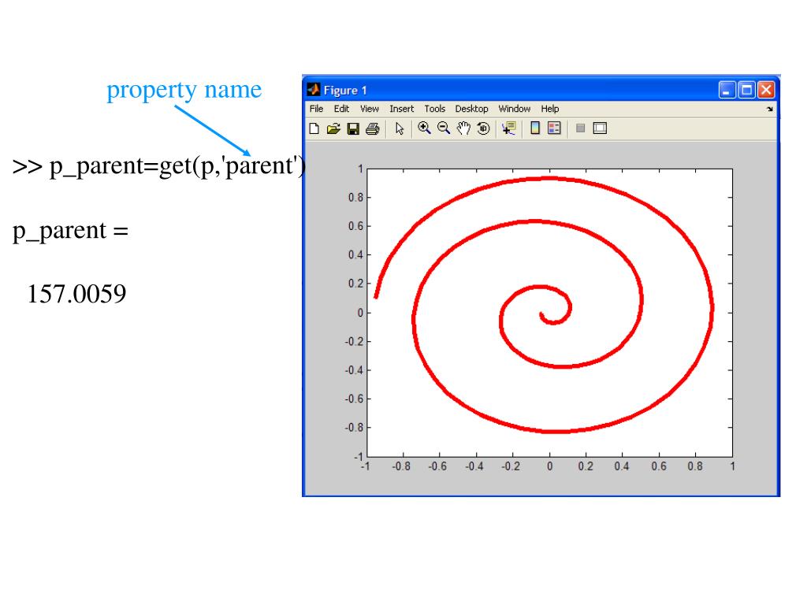Image resolution: width=807 pixels, height=605 pixels.
Task: Open the File menu
Action: 316,109
